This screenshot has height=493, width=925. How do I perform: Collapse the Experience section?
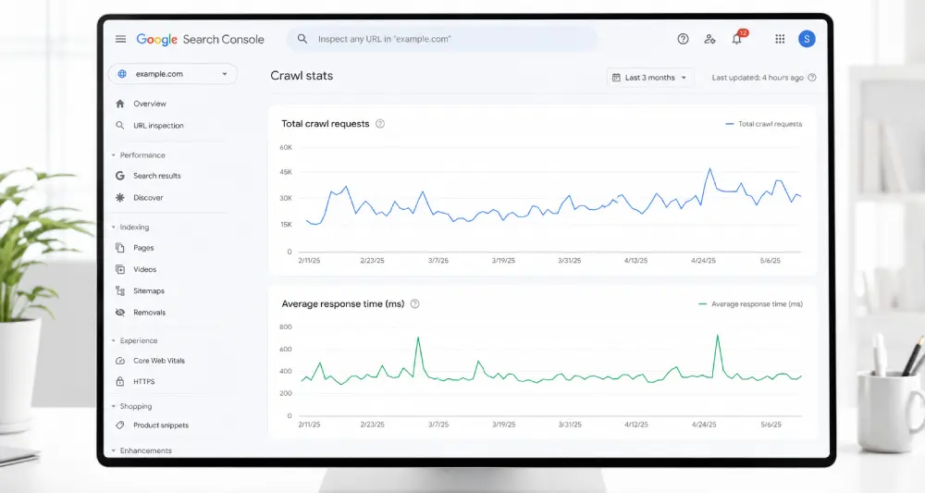(113, 341)
